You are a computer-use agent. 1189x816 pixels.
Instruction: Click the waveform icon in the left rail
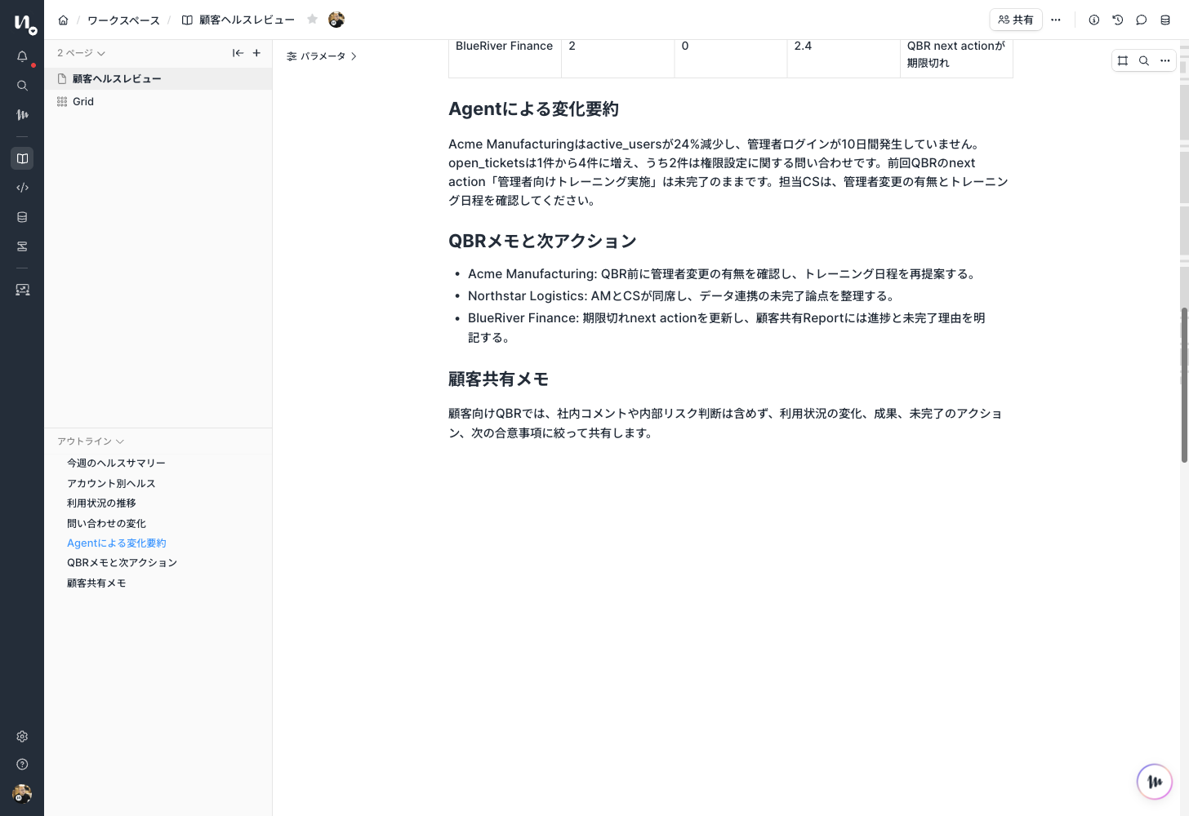[22, 115]
